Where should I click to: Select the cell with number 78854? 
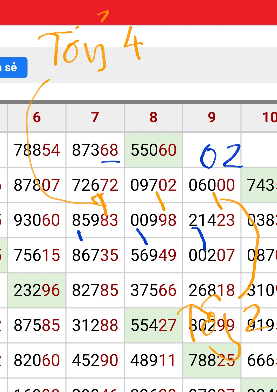37,150
